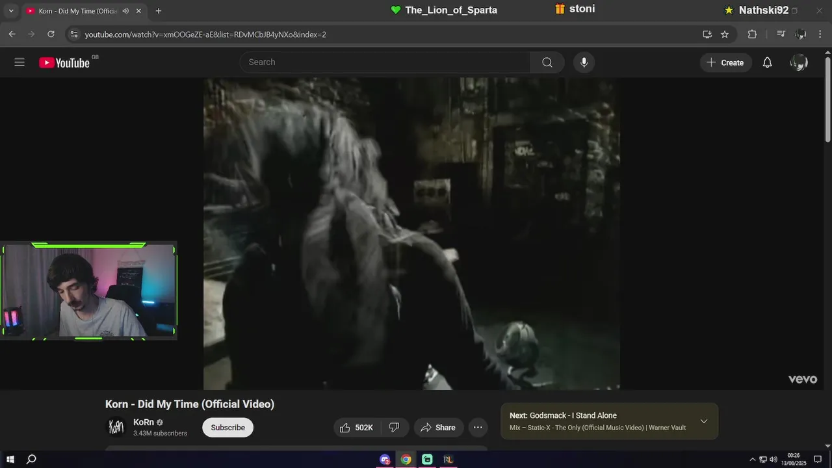Open the tab search dropdown arrow
Screen dimensions: 832x468
click(10, 11)
